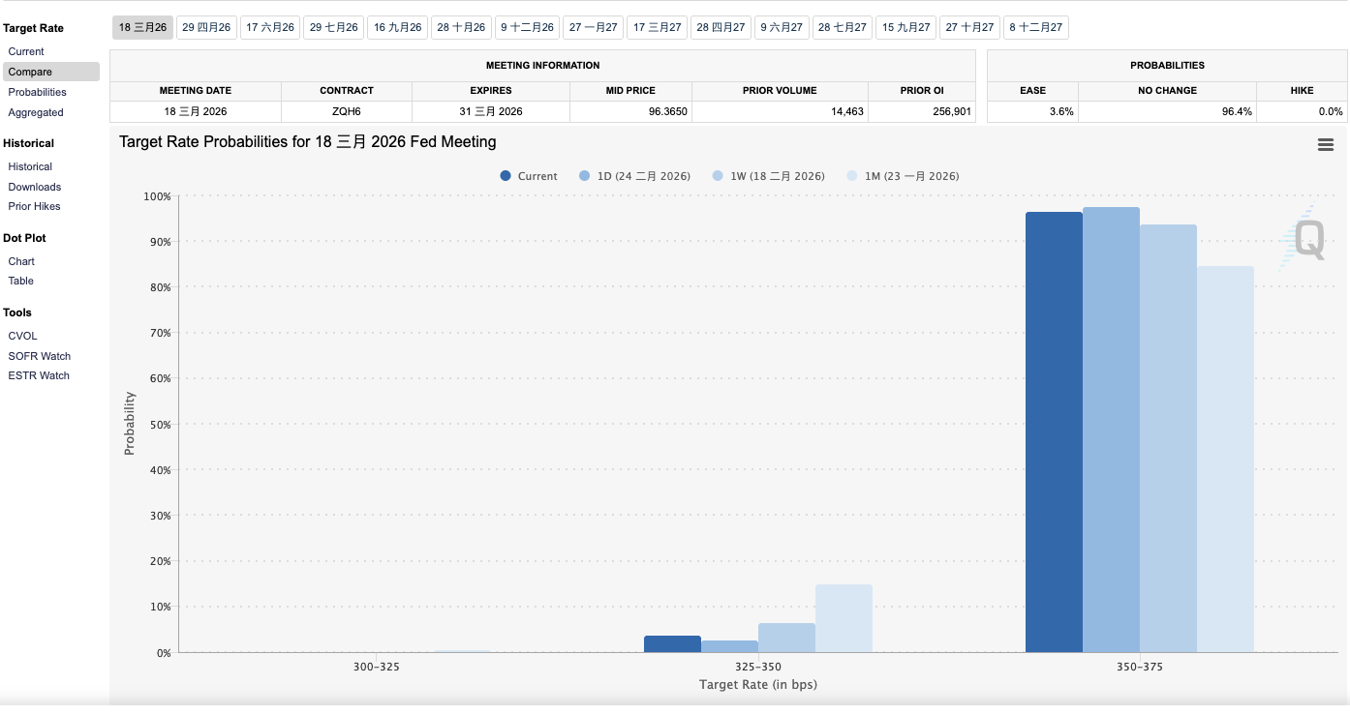
Task: Open the chart hamburger context menu
Action: coord(1325,145)
